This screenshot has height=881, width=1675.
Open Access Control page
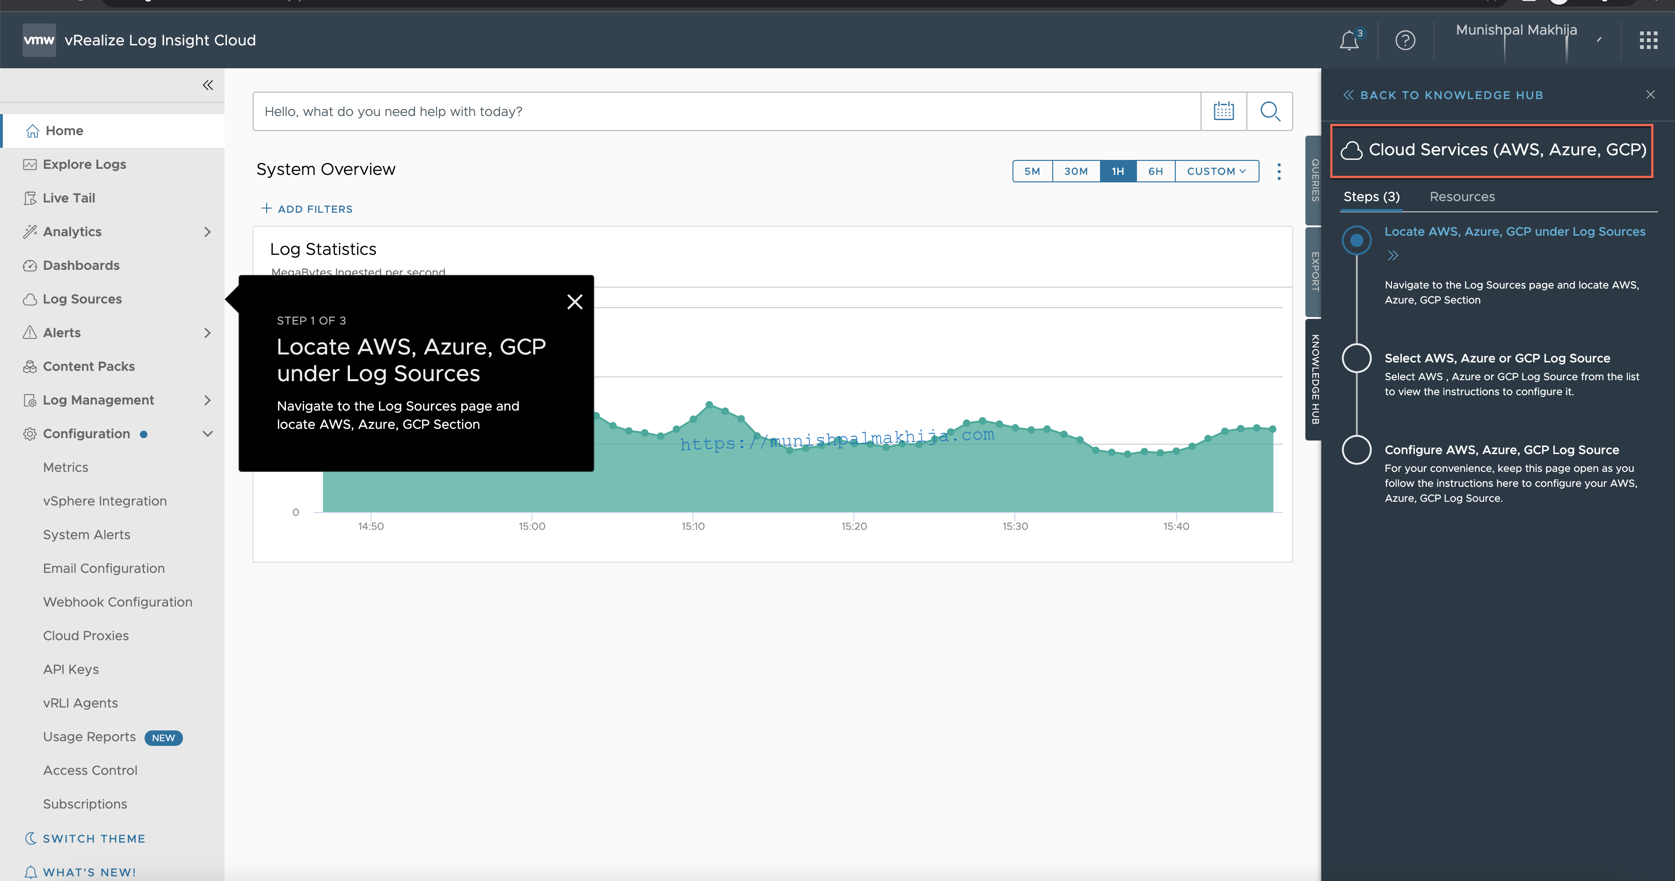point(90,771)
